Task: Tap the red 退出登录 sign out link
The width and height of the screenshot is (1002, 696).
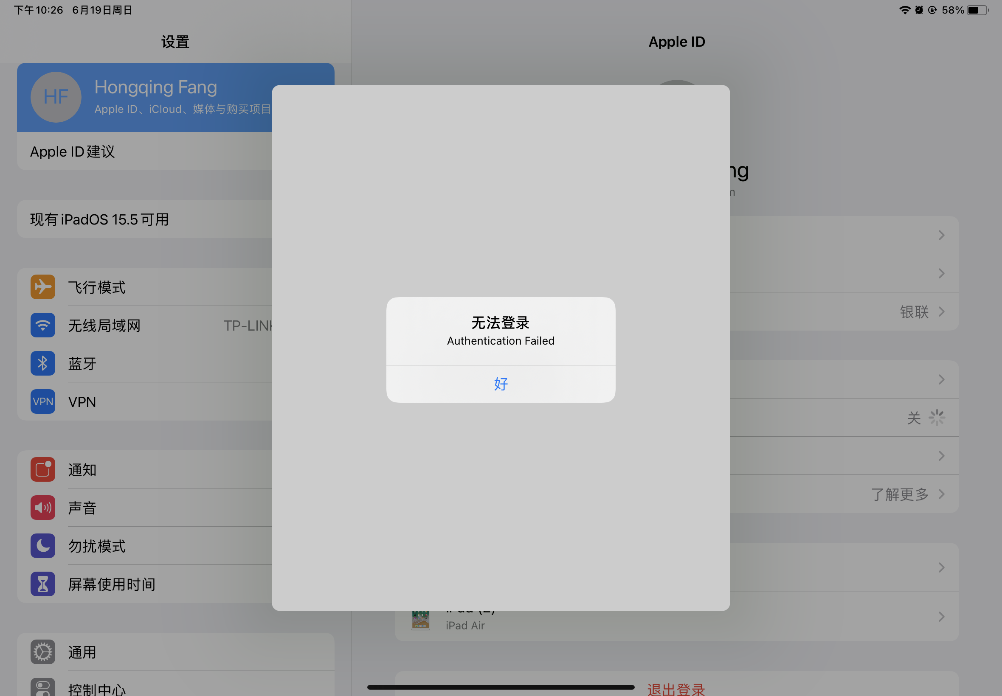Action: click(x=676, y=689)
